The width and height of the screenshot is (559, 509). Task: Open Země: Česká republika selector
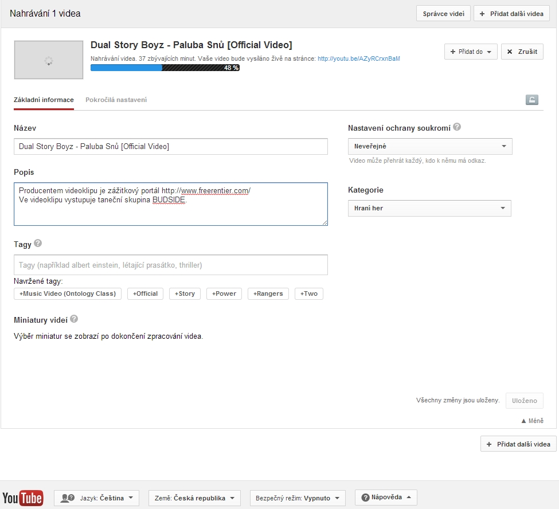(x=194, y=498)
